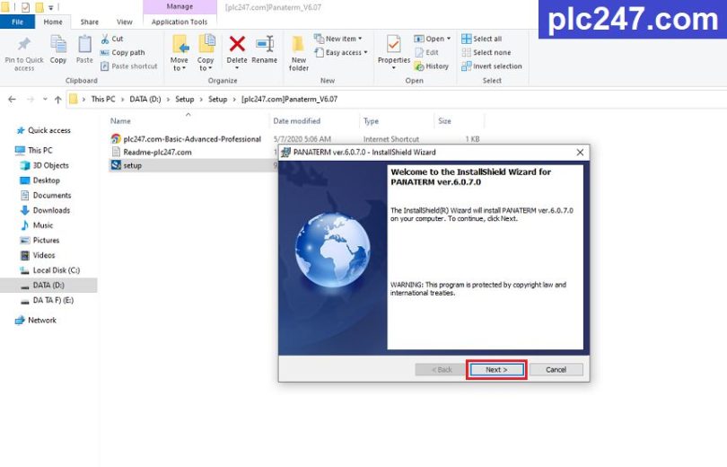Screen dimensions: 727x467
Task: Click the Next button in InstallShield Wizard
Action: (496, 369)
